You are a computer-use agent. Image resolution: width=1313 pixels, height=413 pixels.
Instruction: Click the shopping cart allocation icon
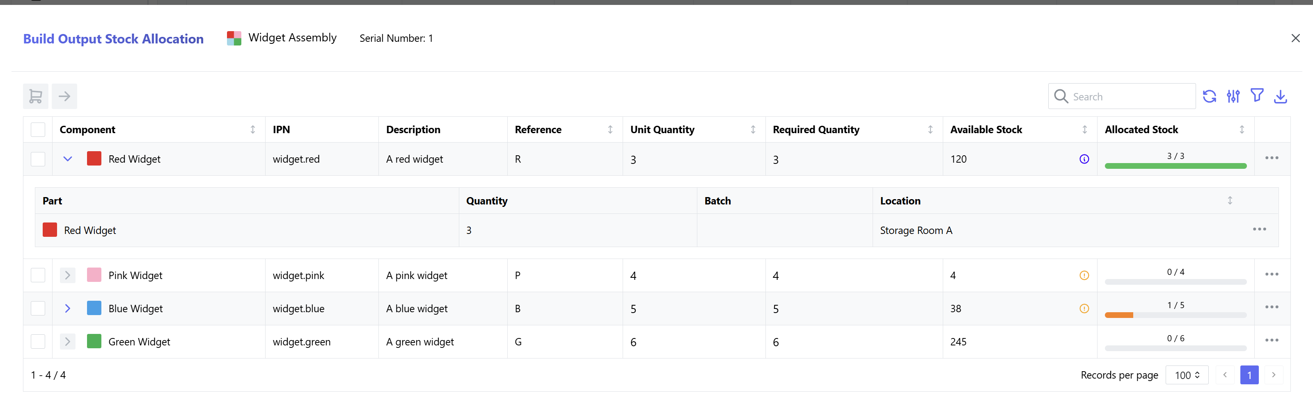[35, 95]
